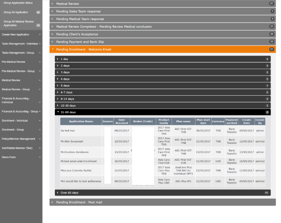This screenshot has width=281, height=223.
Task: Click AsiaCare Plus THB-NKI plan name cell
Action: (183, 171)
